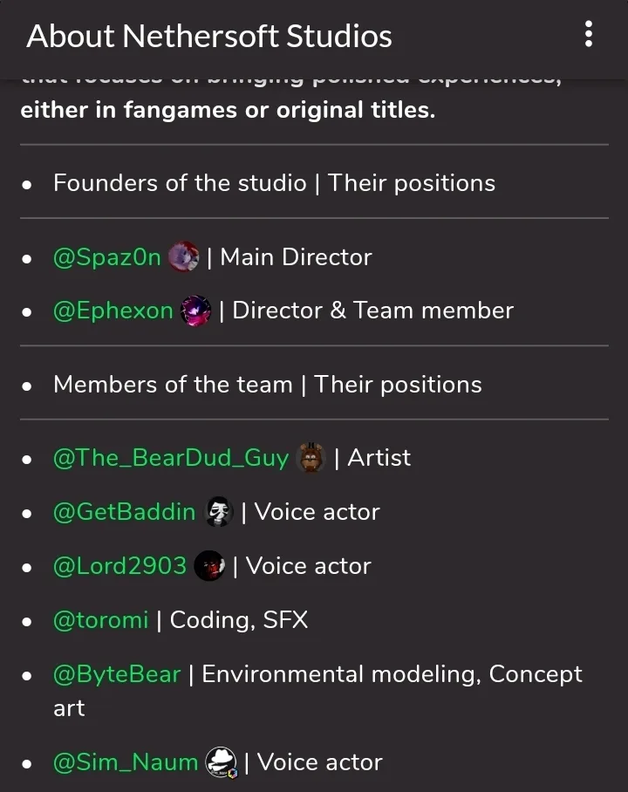Image resolution: width=628 pixels, height=792 pixels.
Task: Visit the @ByteBear profile link
Action: (117, 674)
